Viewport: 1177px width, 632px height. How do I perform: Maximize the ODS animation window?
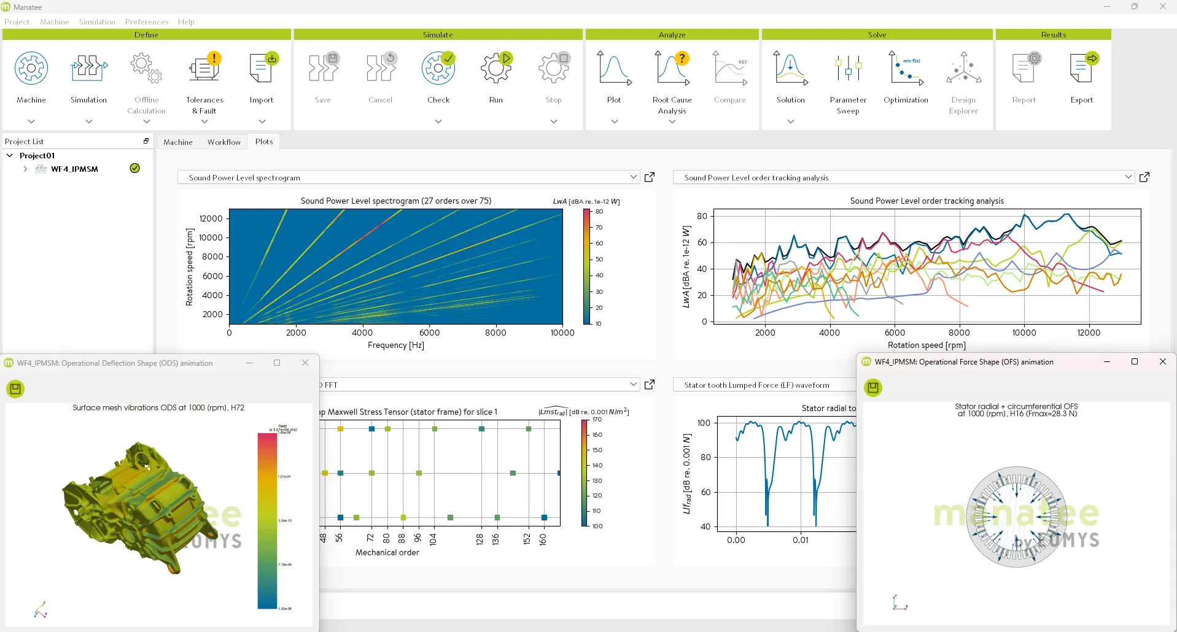277,363
